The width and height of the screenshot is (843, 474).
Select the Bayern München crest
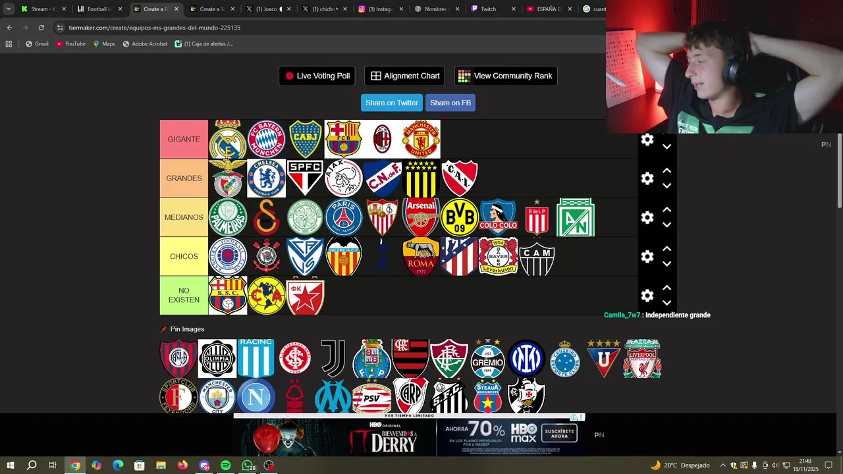(x=267, y=140)
